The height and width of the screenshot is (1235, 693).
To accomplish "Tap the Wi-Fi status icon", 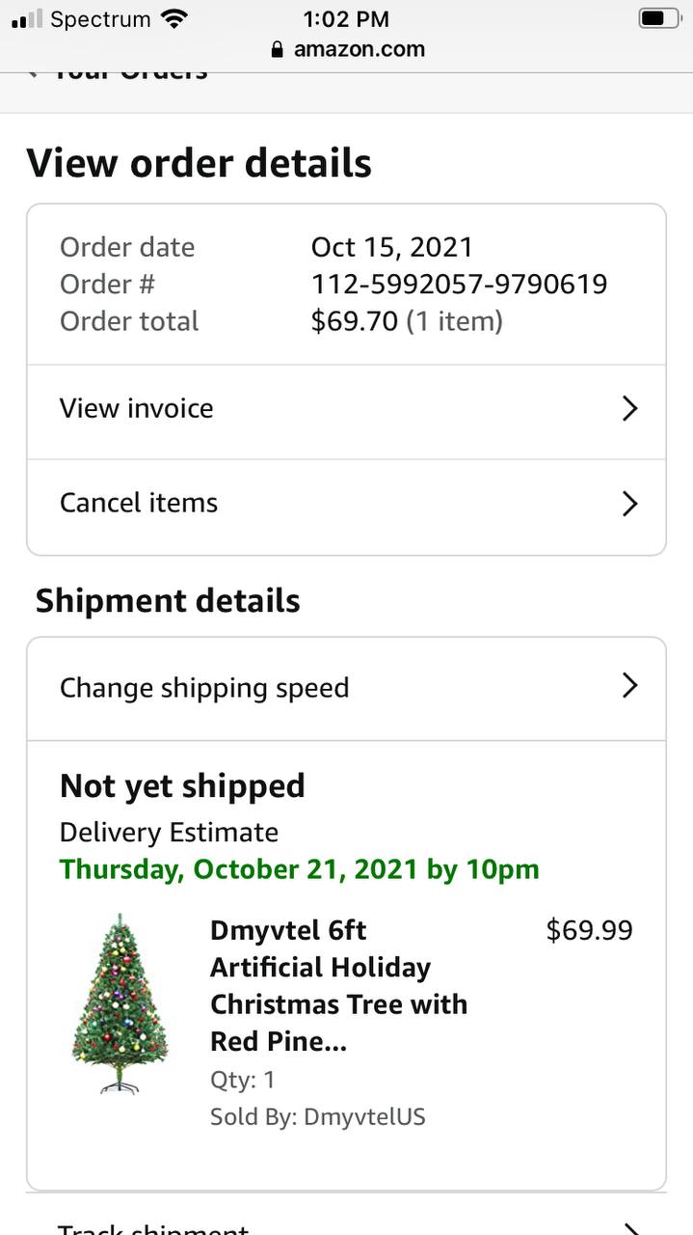I will coord(174,18).
